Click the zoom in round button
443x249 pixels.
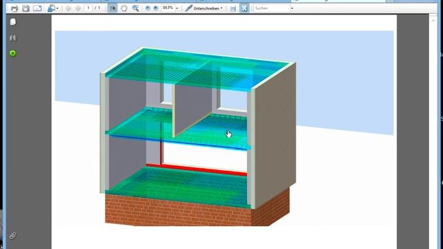tap(156, 8)
